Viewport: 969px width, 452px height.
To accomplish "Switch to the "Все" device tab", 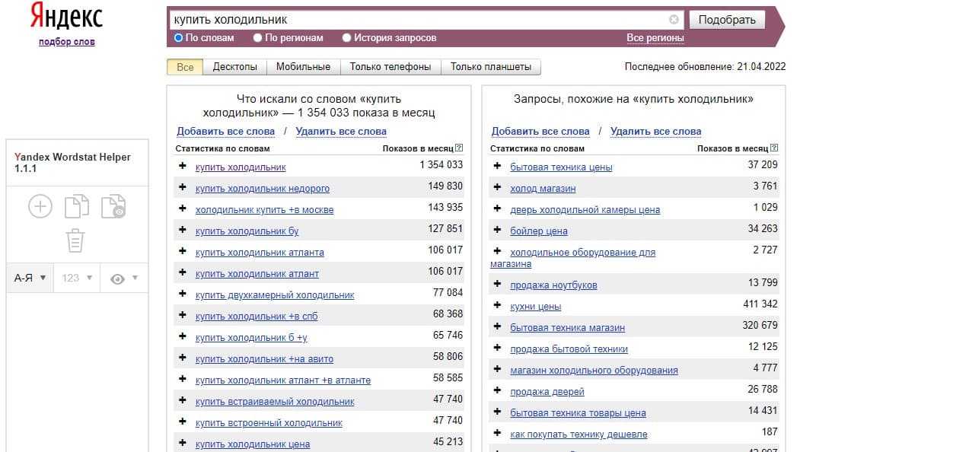I will pos(185,67).
